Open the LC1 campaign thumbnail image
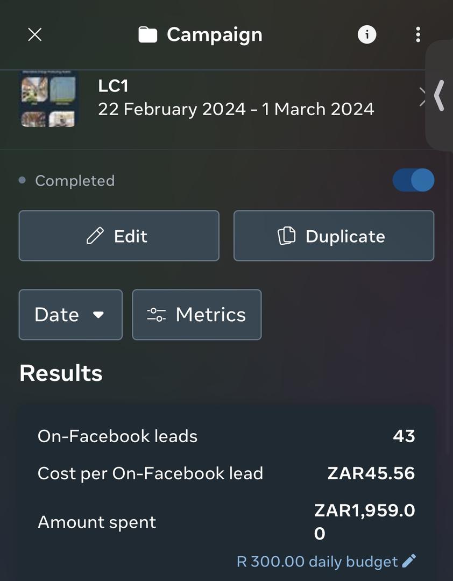 [x=48, y=98]
